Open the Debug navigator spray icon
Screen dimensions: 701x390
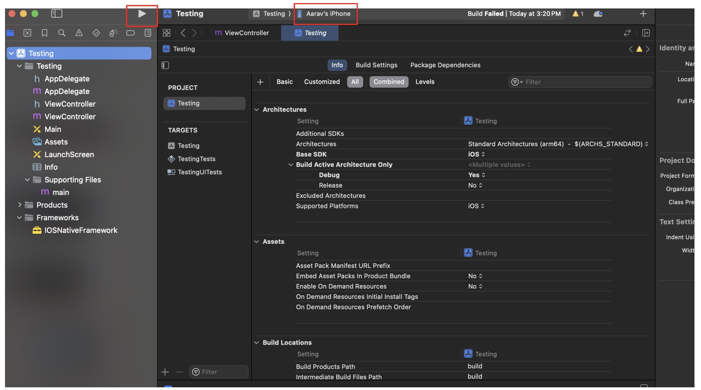(113, 33)
